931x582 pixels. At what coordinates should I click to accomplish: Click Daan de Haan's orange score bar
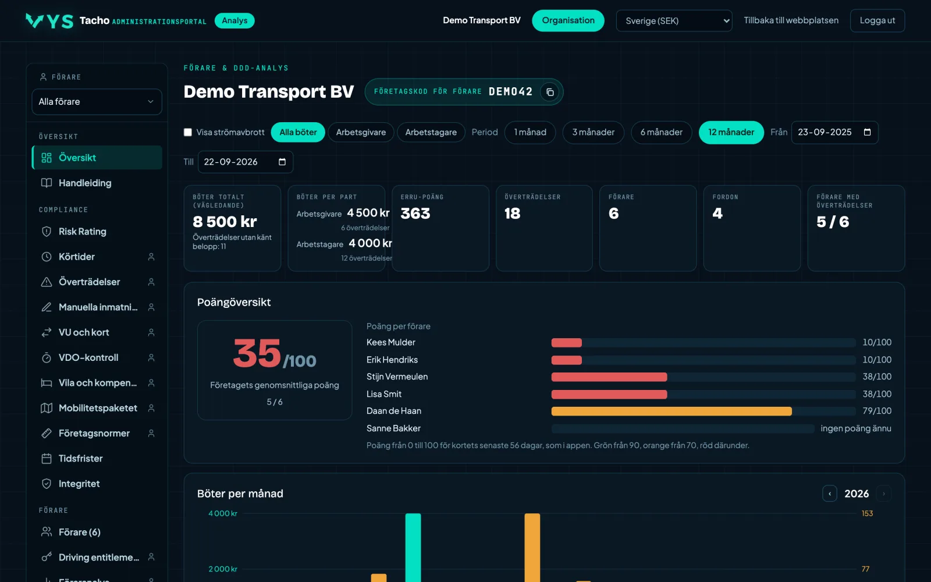point(671,411)
